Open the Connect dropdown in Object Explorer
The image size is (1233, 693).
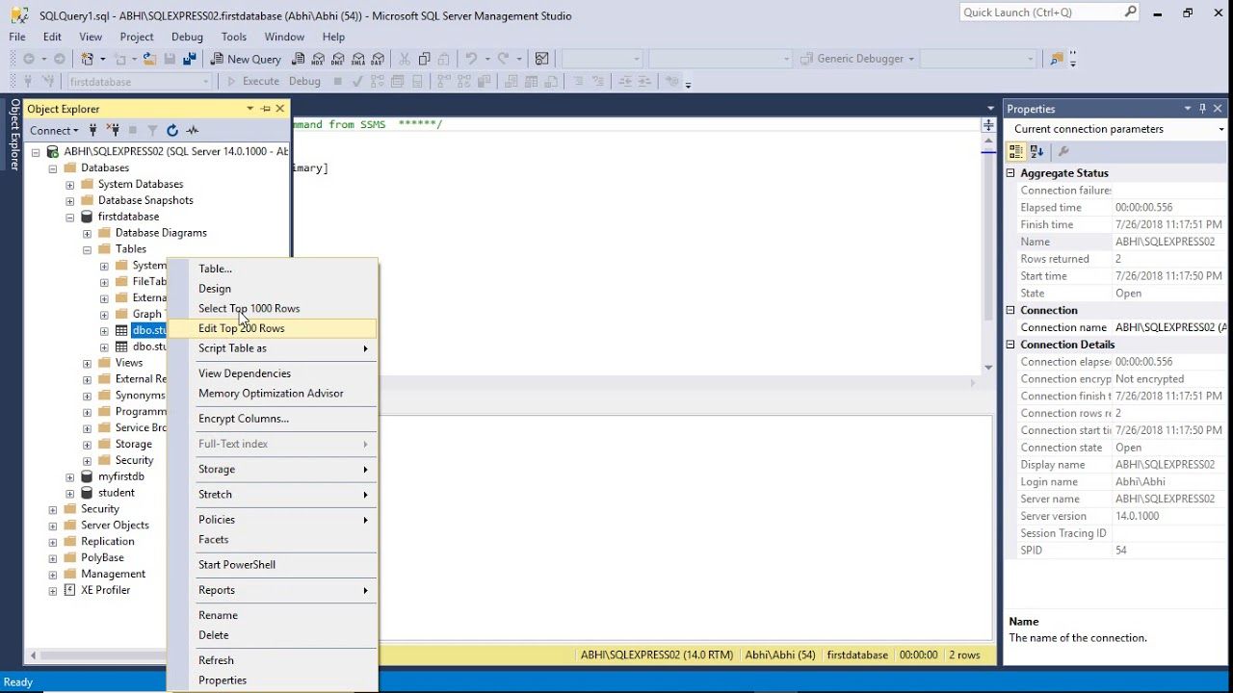pos(54,130)
